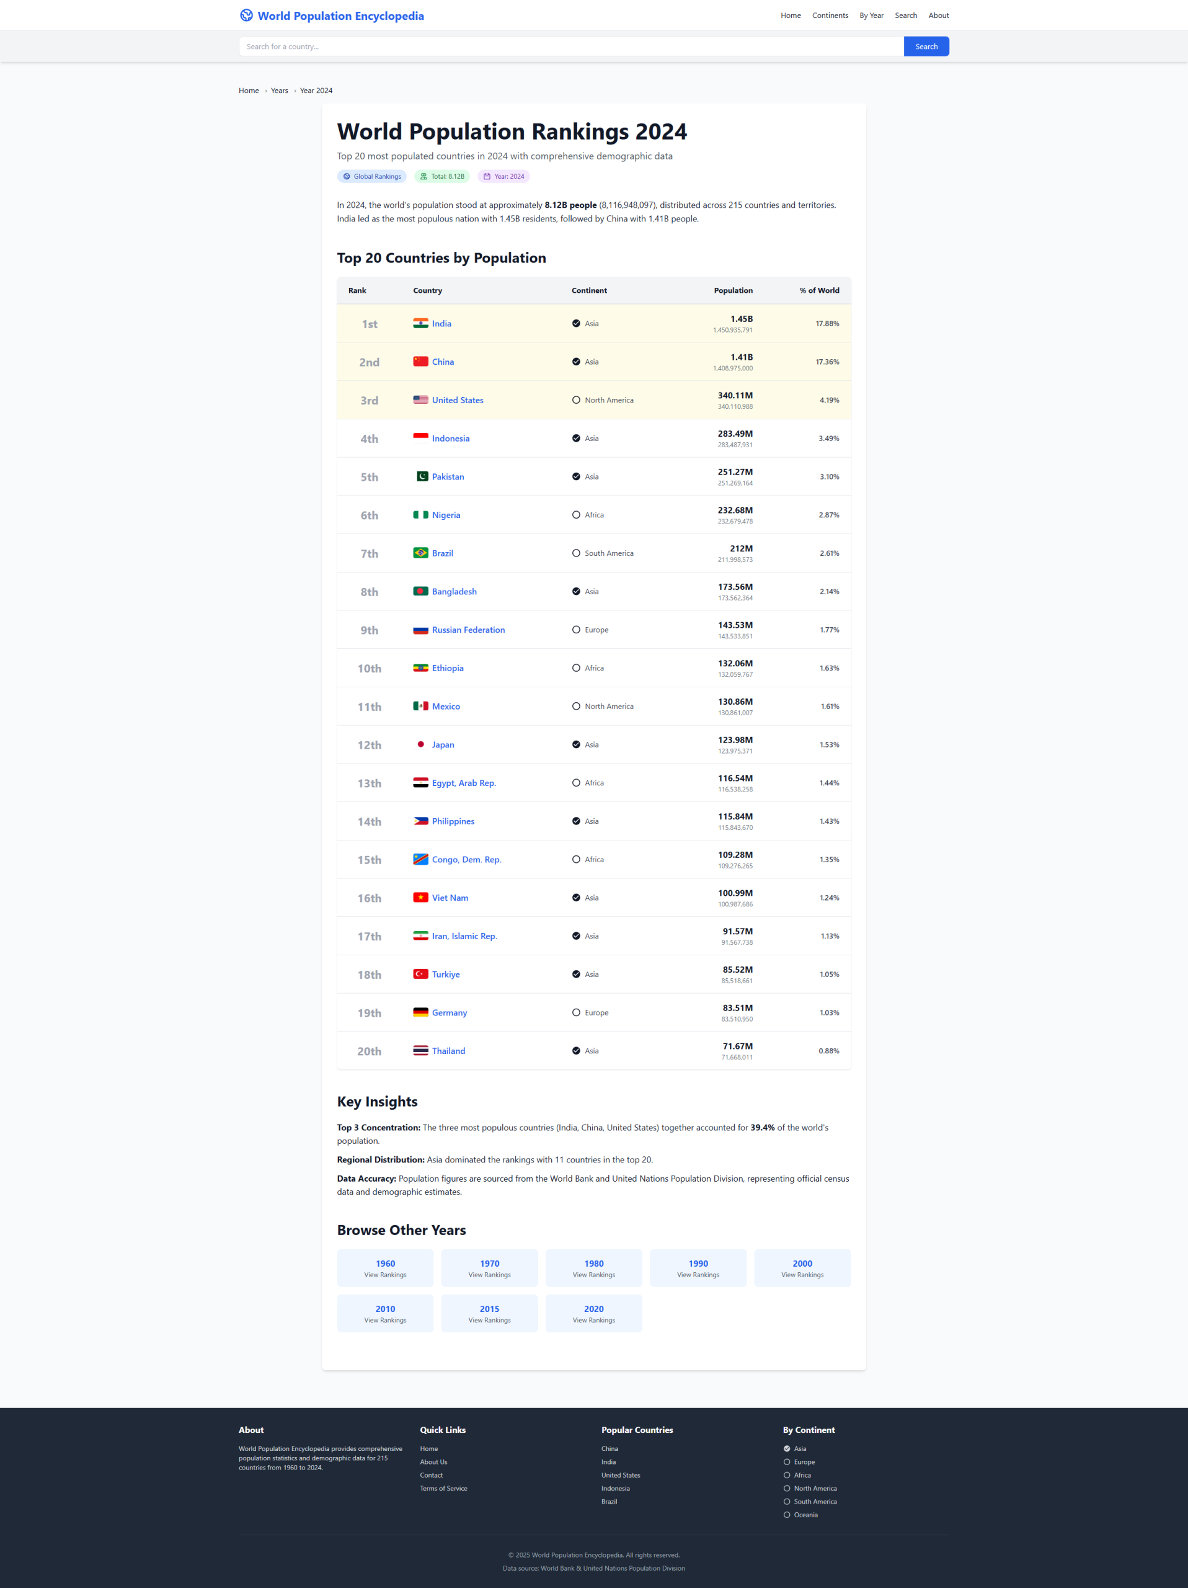The image size is (1188, 1588).
Task: Open the Russian Federation country link
Action: [x=468, y=630]
